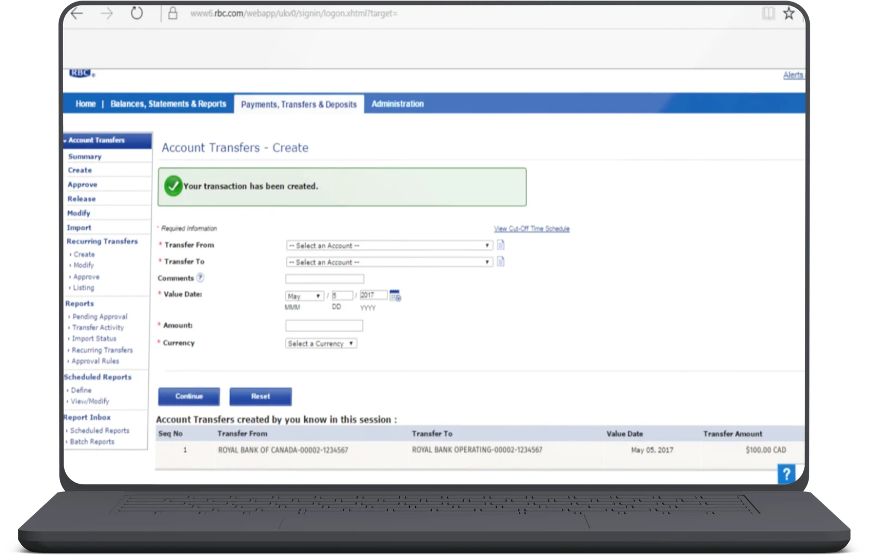Screen dimensions: 869x556
Task: Open the reading view book icon
Action: (768, 13)
